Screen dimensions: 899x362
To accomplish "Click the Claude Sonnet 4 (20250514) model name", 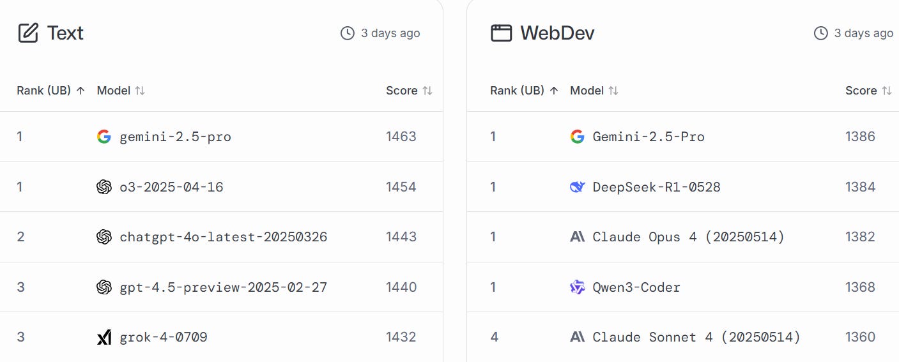I will click(x=696, y=337).
